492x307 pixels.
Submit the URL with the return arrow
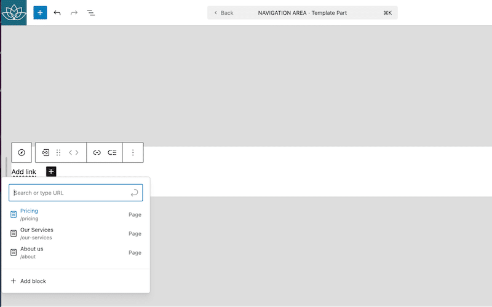tap(134, 193)
